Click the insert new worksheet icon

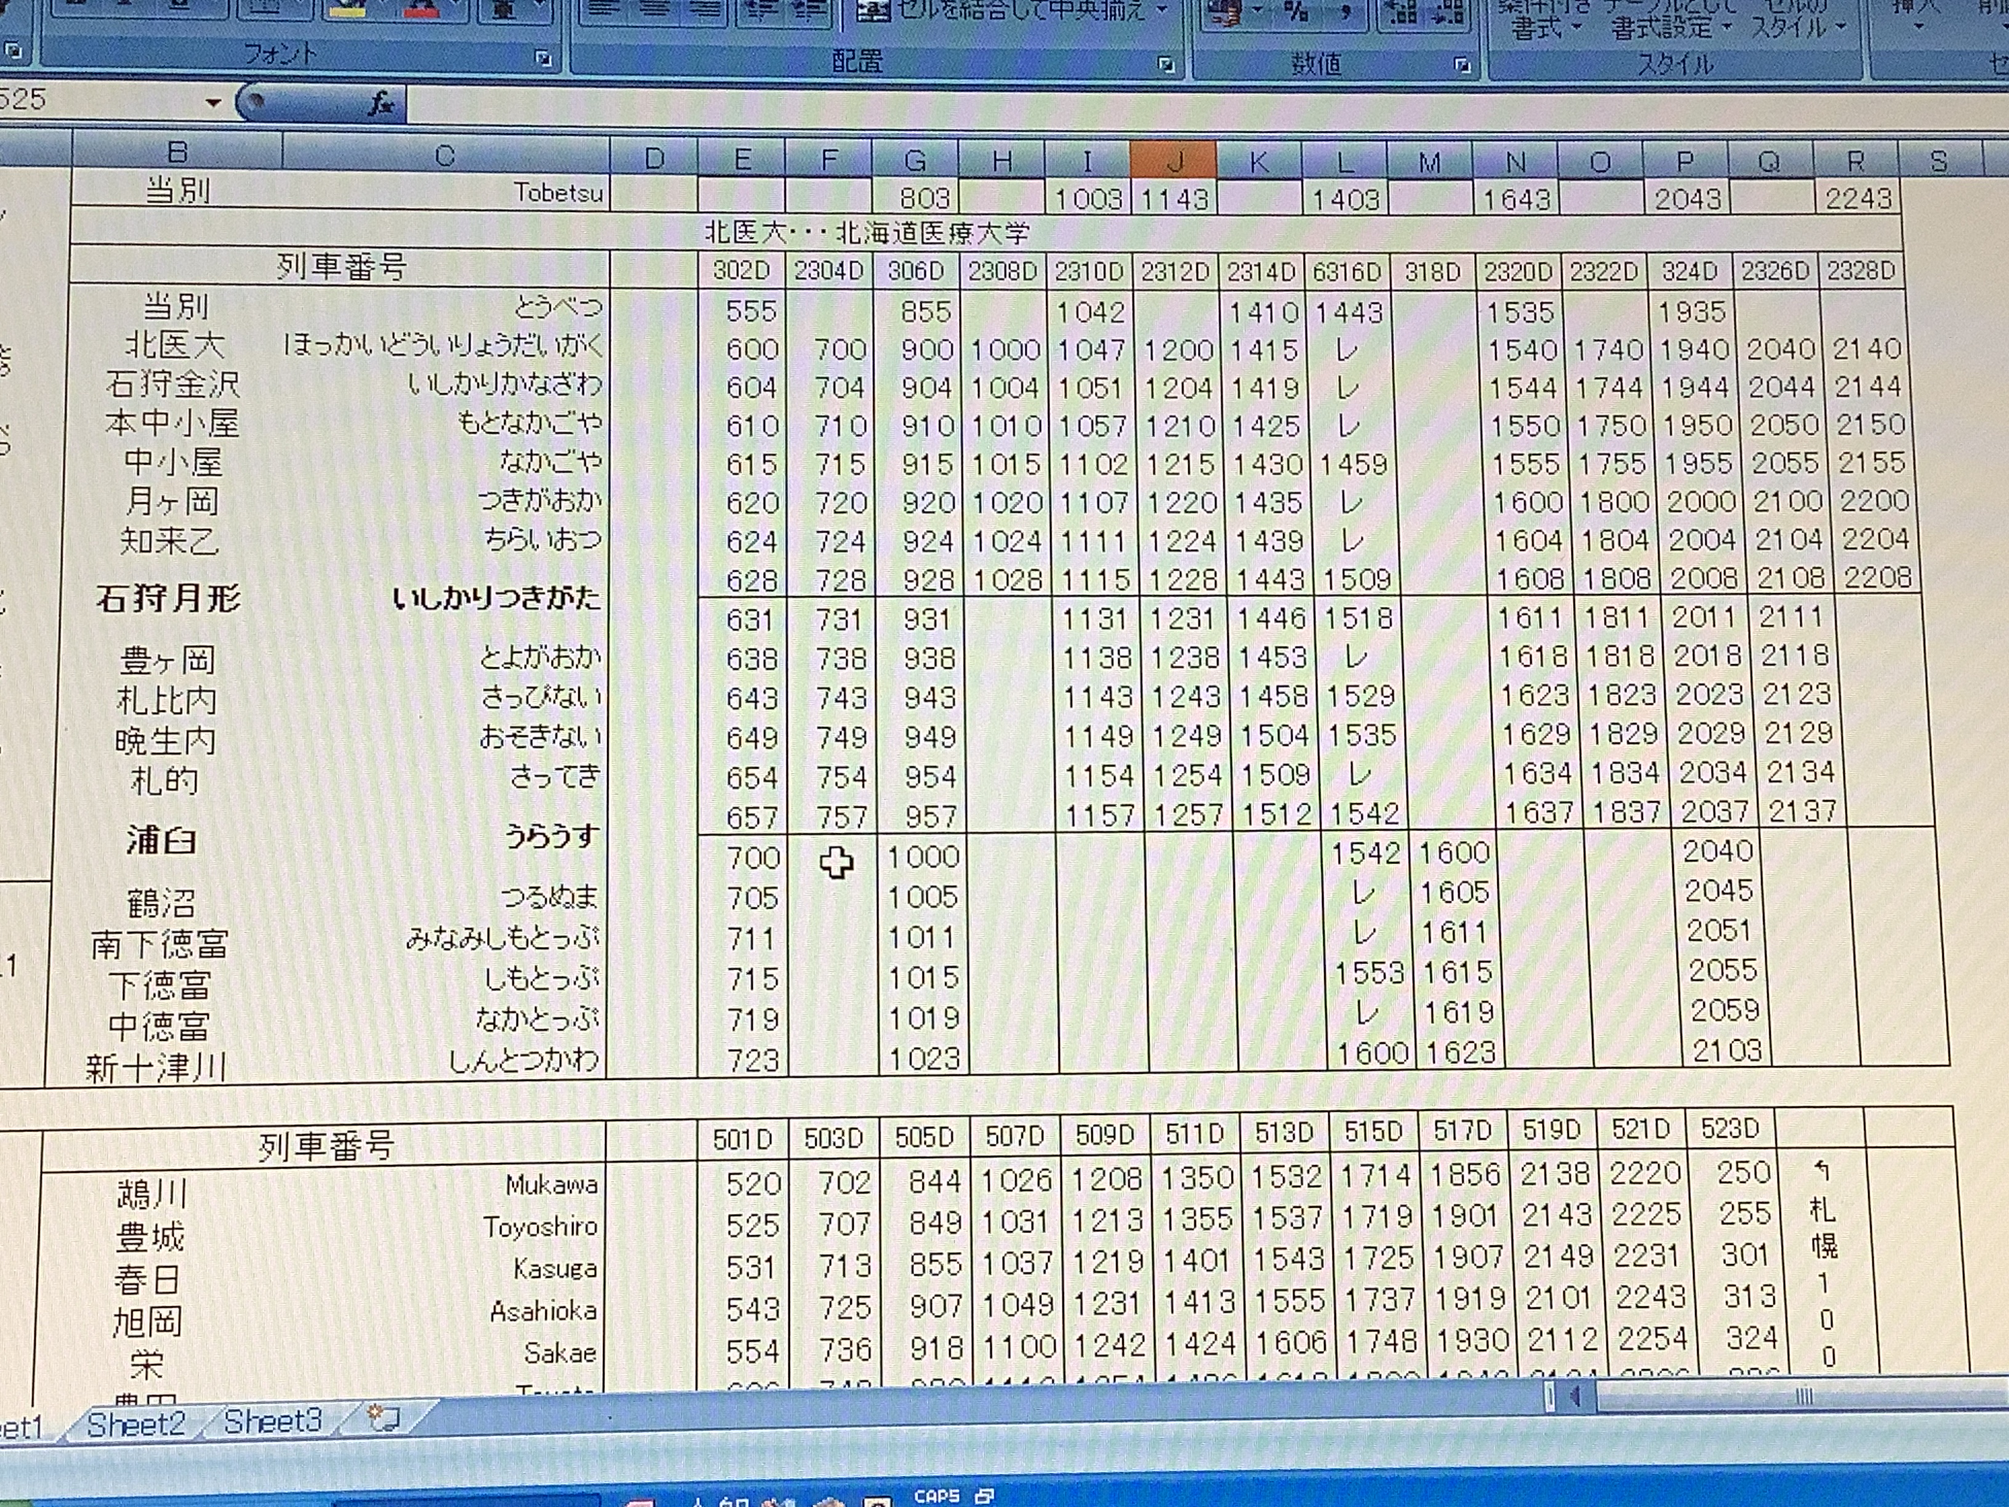click(x=384, y=1418)
